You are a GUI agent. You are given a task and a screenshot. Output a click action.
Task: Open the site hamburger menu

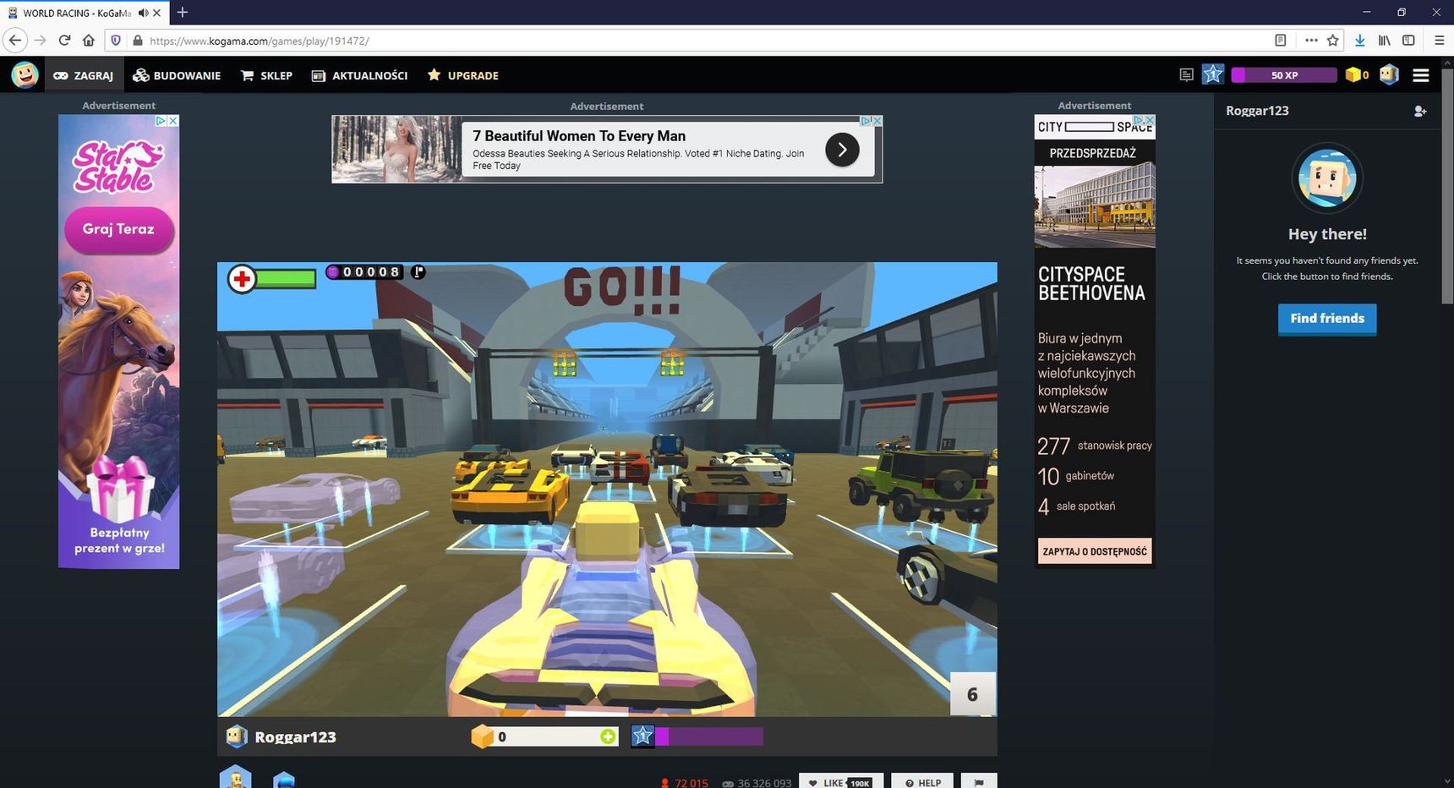click(x=1421, y=75)
